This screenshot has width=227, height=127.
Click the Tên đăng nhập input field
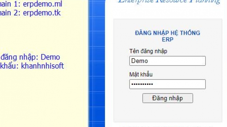pyautogui.click(x=167, y=61)
